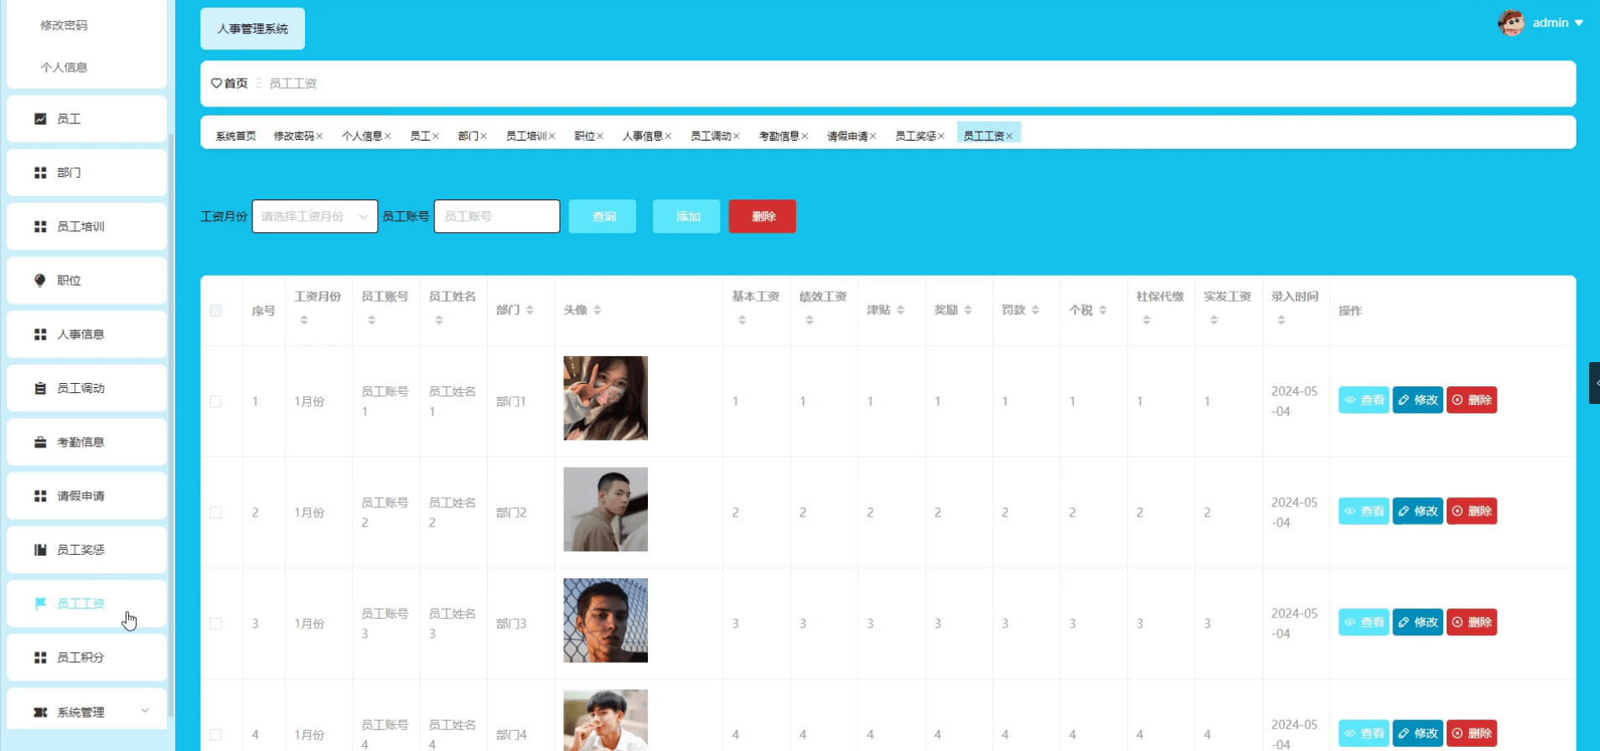
Task: Close the 修改密码 tab
Action: coord(319,136)
